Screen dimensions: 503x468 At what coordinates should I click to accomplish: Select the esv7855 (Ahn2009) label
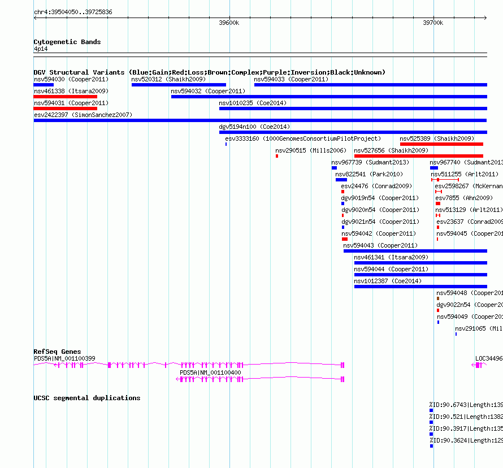(x=464, y=198)
